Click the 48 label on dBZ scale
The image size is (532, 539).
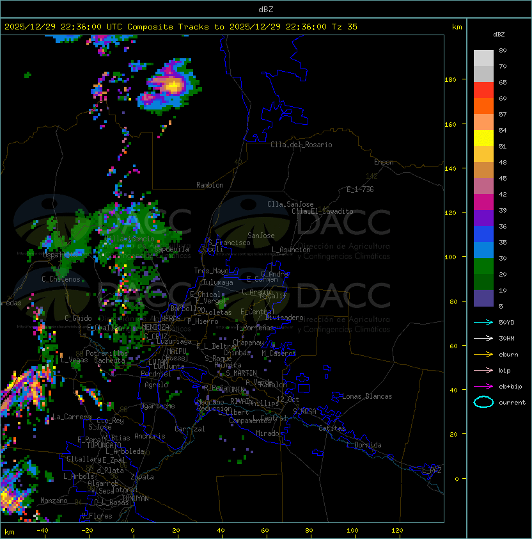click(x=503, y=162)
